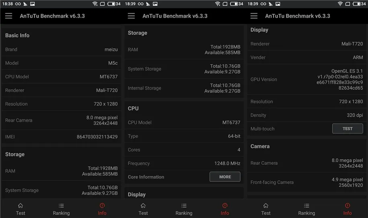Tap the red Info icon below Basic Info screen
This screenshot has width=368, height=218.
(x=102, y=206)
